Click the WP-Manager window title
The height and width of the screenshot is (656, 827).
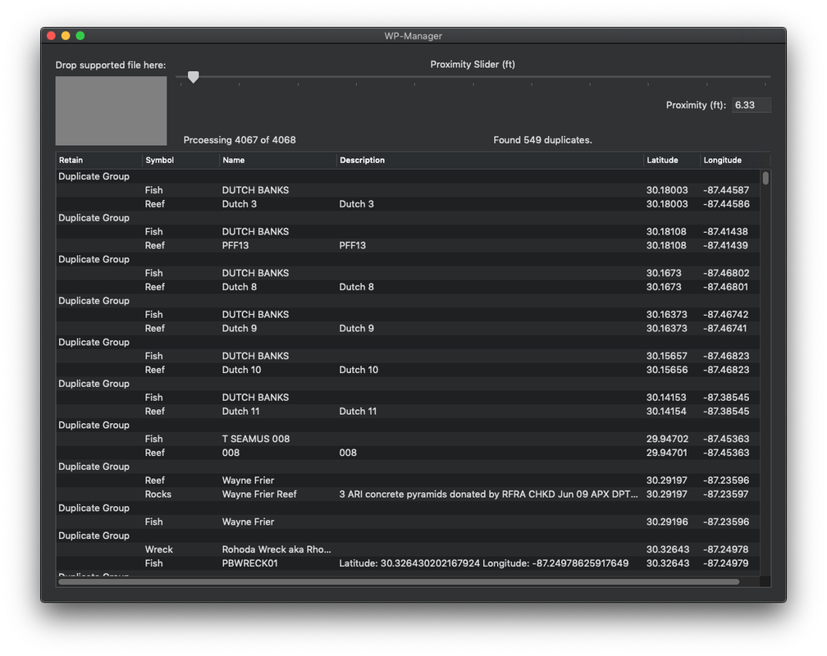click(413, 36)
